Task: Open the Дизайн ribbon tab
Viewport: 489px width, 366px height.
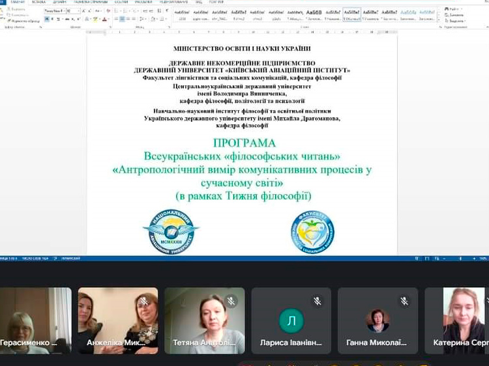Action: (x=59, y=2)
